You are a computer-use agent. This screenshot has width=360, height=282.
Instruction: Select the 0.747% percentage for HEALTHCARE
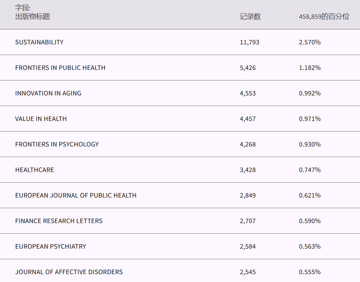(310, 170)
